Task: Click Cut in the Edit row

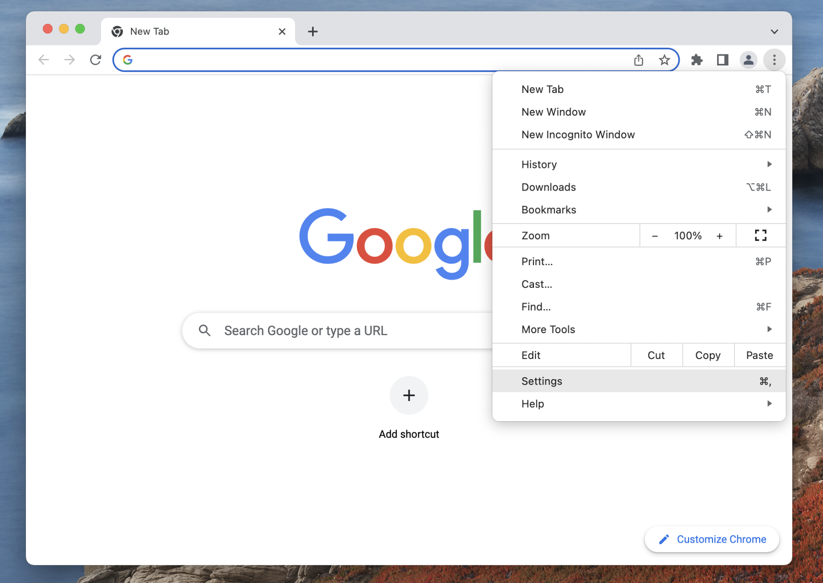Action: point(656,355)
